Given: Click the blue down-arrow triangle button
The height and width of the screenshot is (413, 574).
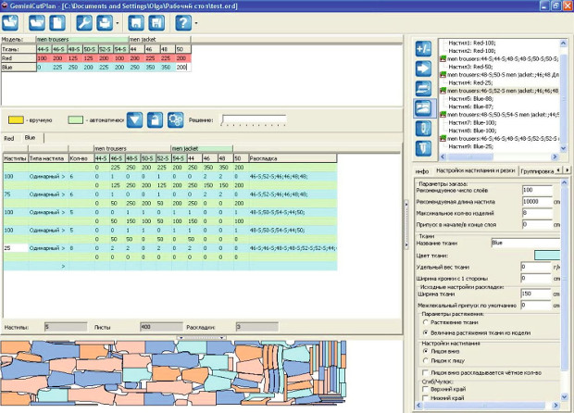Looking at the screenshot, I should tap(135, 120).
